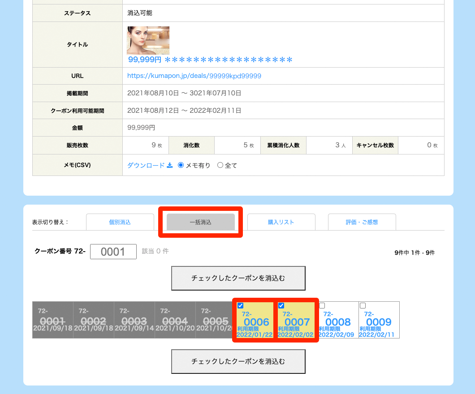Click the used coupon 0001 tile
475x394 pixels.
pos(53,320)
